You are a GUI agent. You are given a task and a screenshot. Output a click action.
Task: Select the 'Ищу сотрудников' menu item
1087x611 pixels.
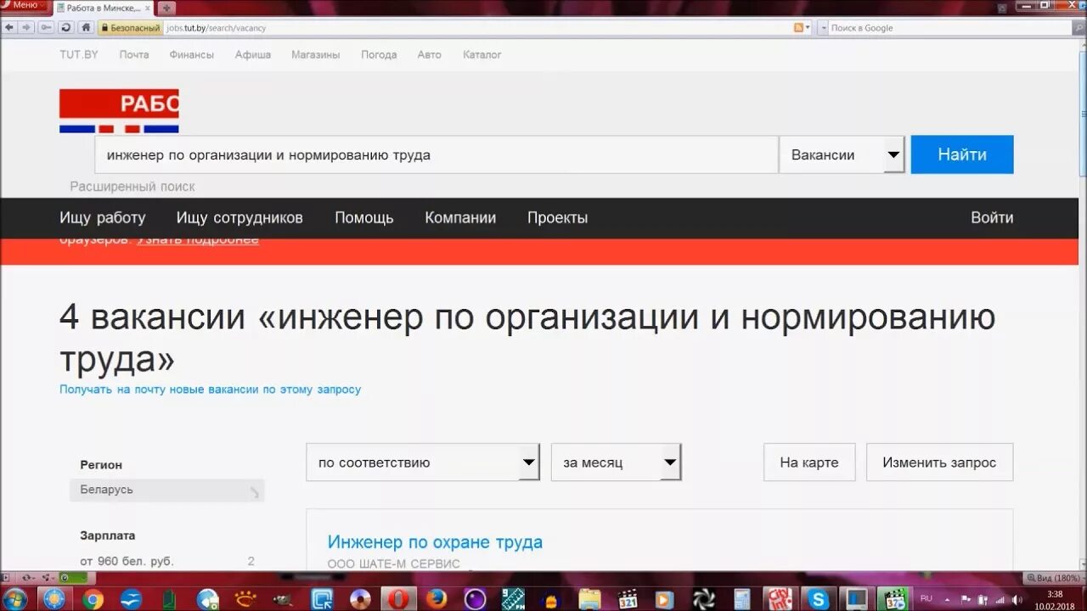coord(239,218)
